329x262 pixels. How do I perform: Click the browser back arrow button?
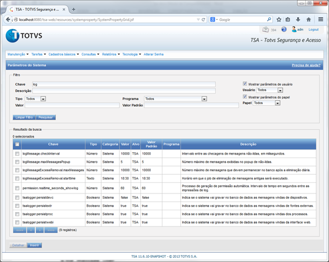pyautogui.click(x=8, y=20)
